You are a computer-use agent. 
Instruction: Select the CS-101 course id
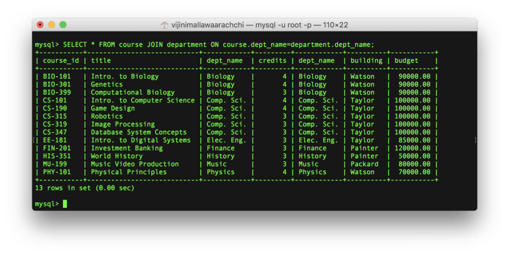[55, 100]
